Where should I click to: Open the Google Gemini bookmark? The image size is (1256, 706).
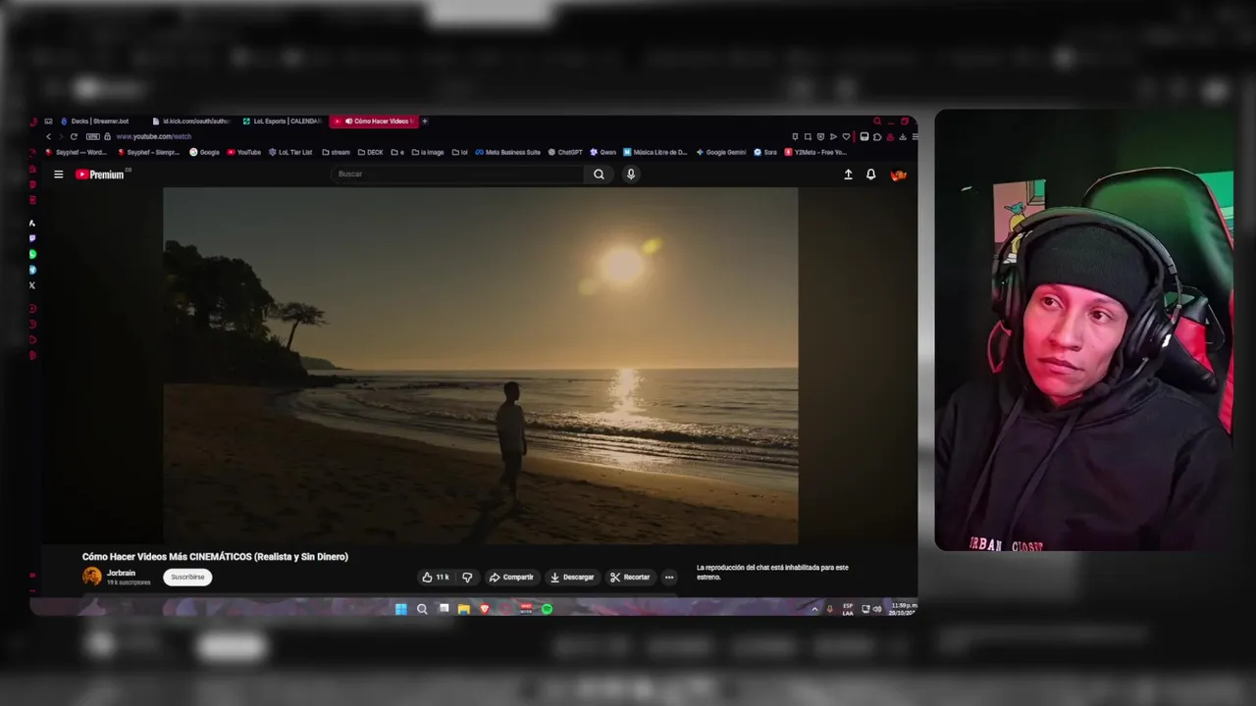coord(721,152)
